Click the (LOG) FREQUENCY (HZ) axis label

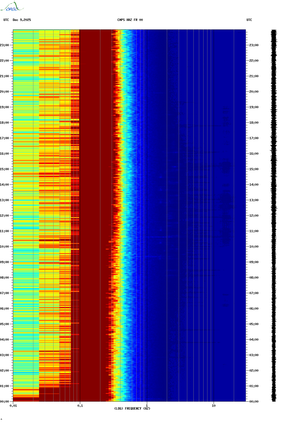coord(132,408)
